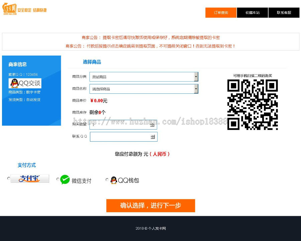Click the footer 2018 © 个人发卡网 text
This screenshot has width=301, height=241.
tap(151, 228)
